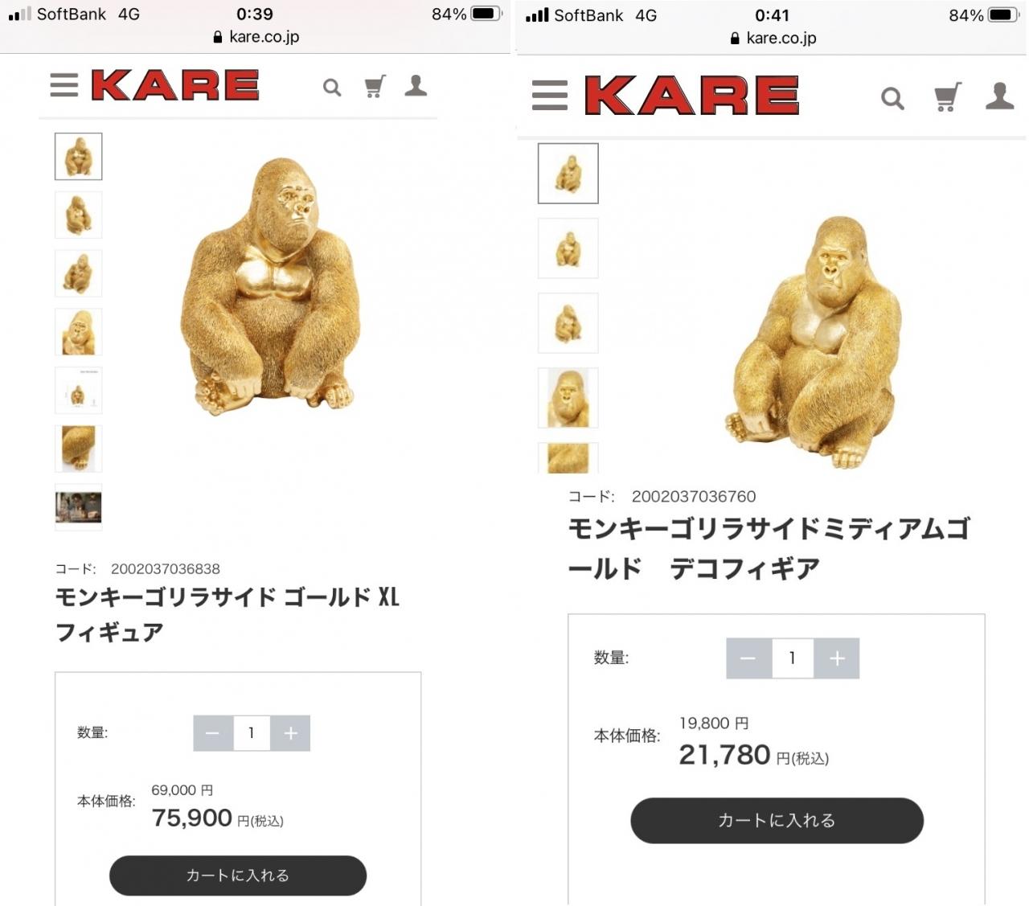Decrease quantity for the 21,780 yen gorilla
This screenshot has width=1029, height=906.
(748, 658)
